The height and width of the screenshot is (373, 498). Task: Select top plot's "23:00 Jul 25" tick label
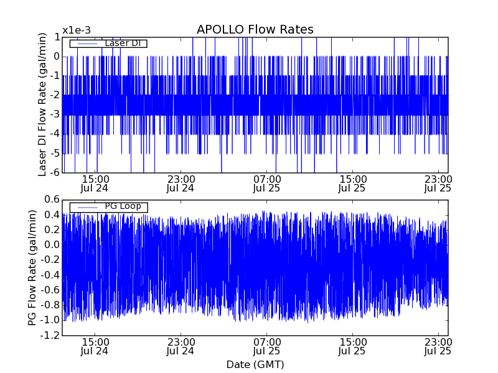pos(438,183)
